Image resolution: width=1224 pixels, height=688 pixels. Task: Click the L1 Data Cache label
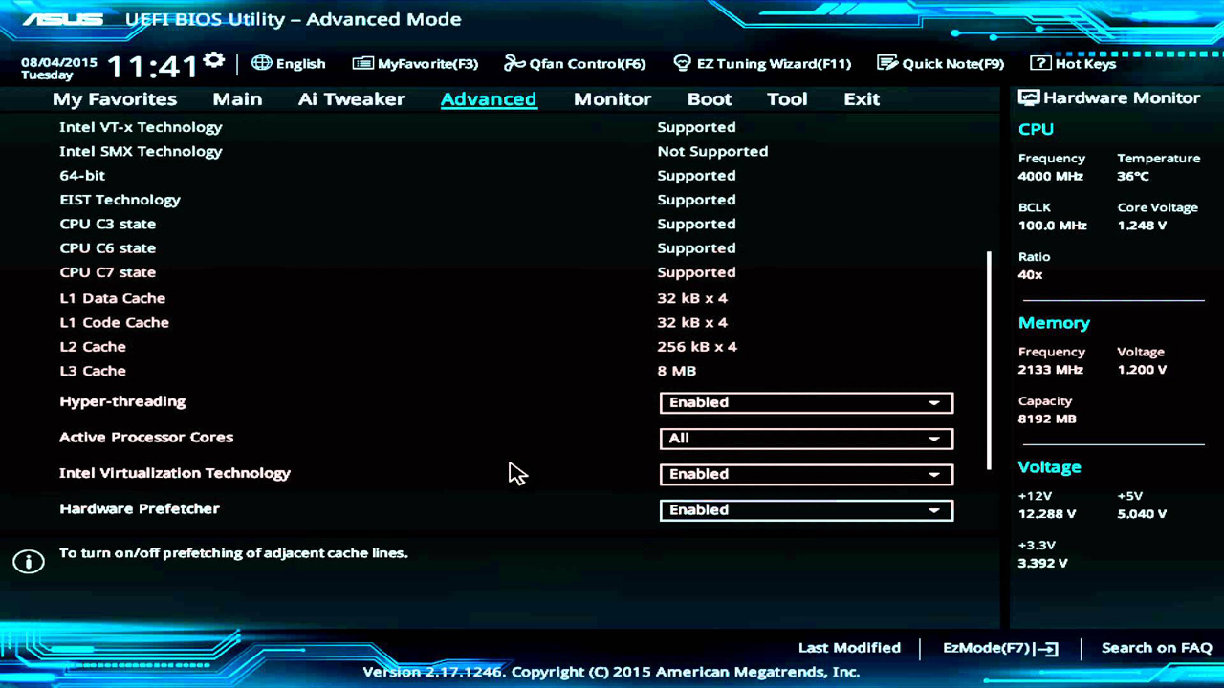112,298
